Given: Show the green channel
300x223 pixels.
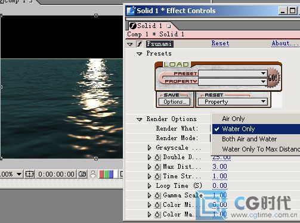Looking at the screenshot, I should [x=106, y=174].
